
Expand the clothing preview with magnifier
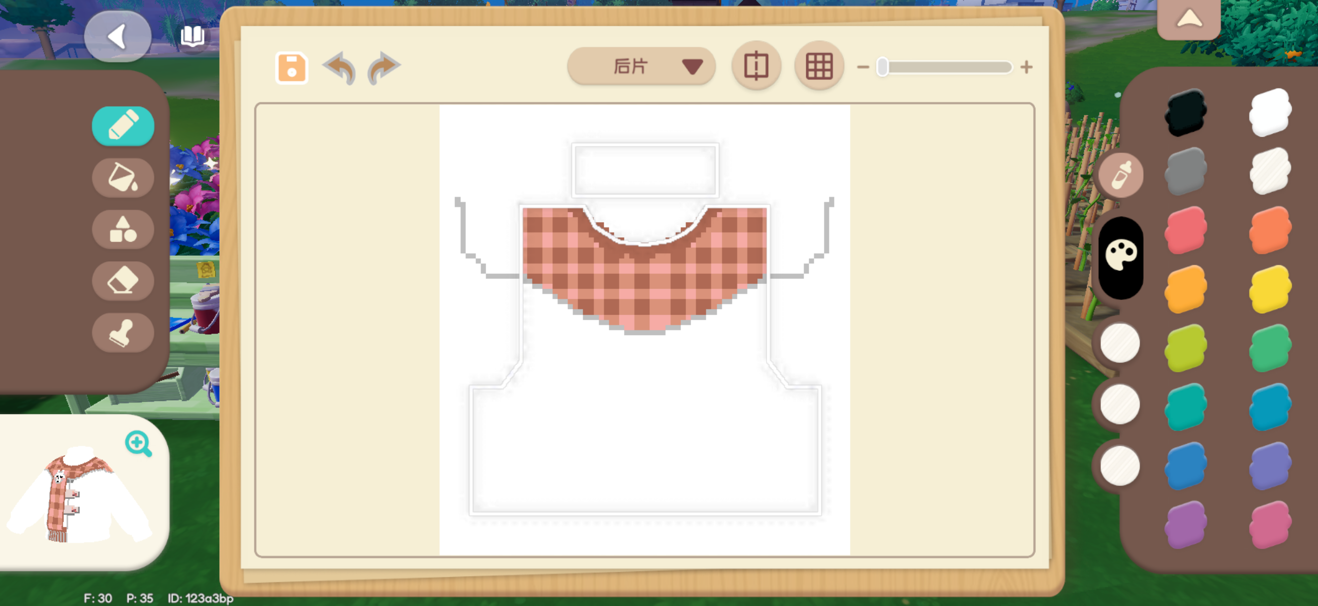138,443
